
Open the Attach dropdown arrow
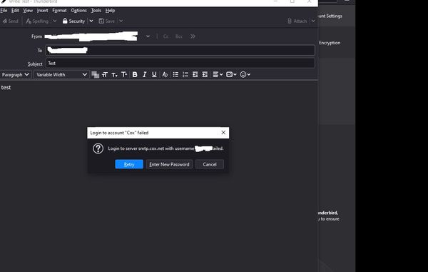(313, 21)
